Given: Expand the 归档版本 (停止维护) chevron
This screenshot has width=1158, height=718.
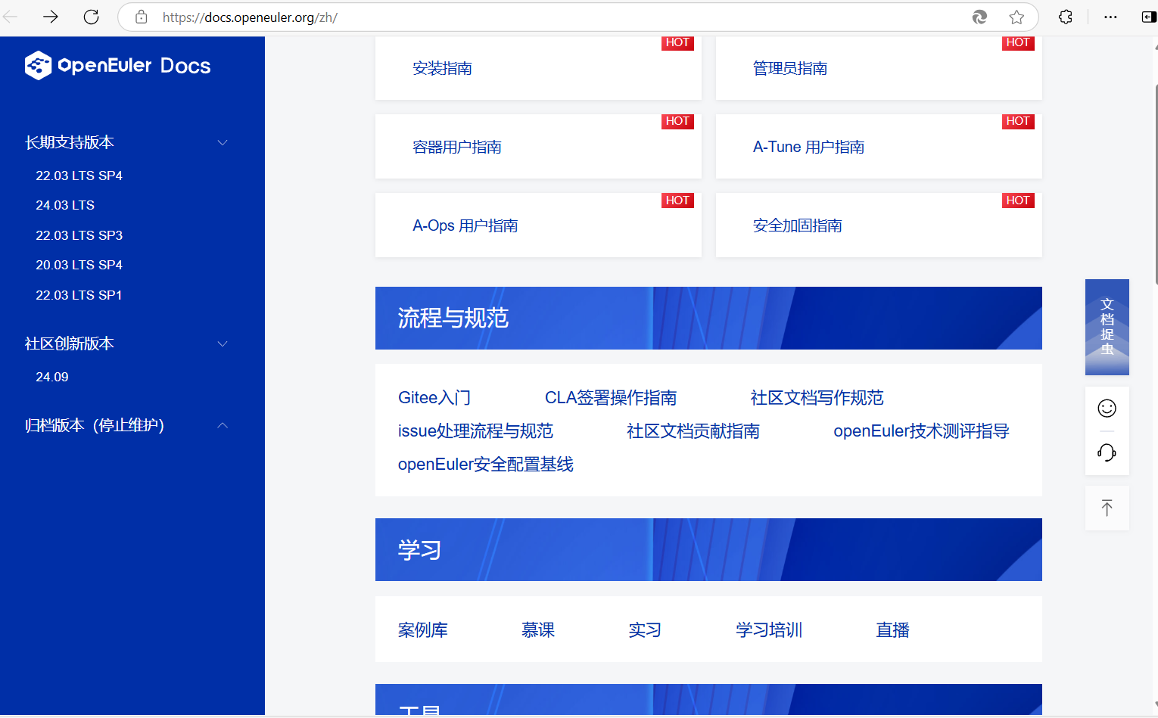Looking at the screenshot, I should [223, 425].
